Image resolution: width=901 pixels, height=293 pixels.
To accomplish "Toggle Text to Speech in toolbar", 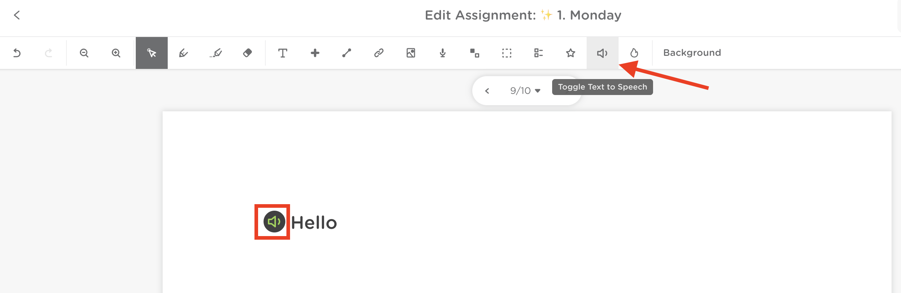I will click(x=602, y=53).
